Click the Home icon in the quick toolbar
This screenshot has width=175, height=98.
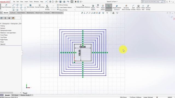[x=50, y=2]
